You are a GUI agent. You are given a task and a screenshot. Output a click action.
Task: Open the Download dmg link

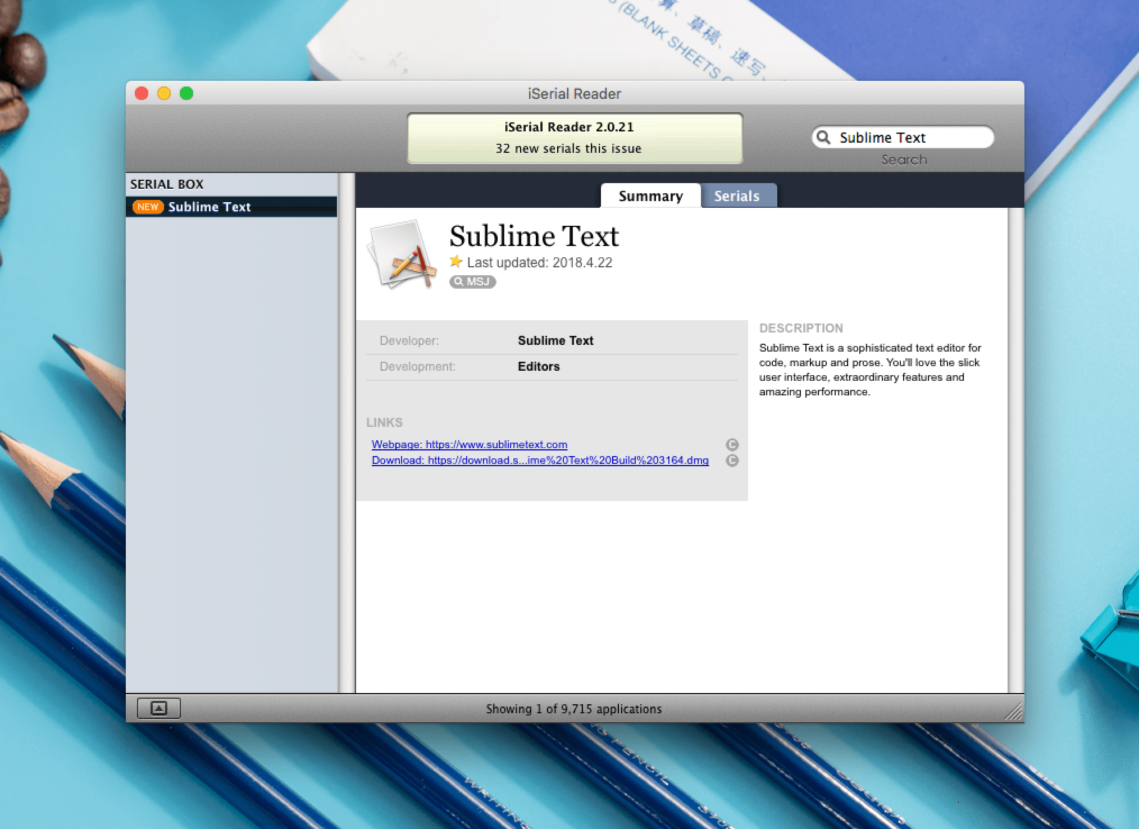(540, 460)
